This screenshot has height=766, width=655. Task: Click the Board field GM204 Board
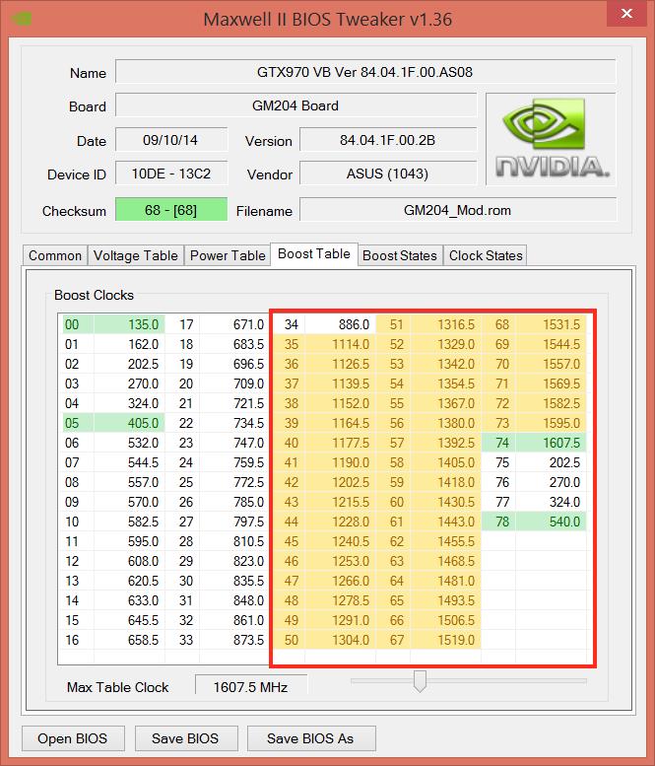click(x=295, y=105)
